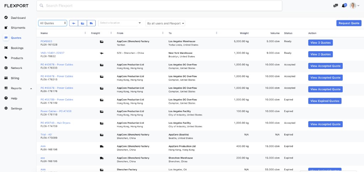The width and height of the screenshot is (364, 172).
Task: Toggle the air freight filter
Action: (74, 23)
